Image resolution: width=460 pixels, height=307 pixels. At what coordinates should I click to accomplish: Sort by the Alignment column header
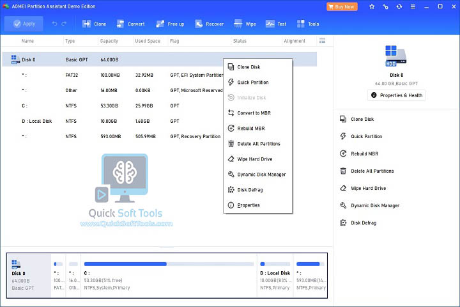295,41
